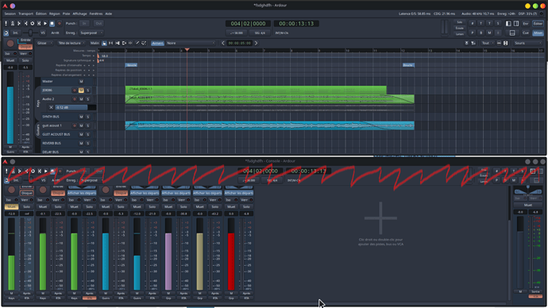Mute the Audio 2 track

click(x=81, y=99)
